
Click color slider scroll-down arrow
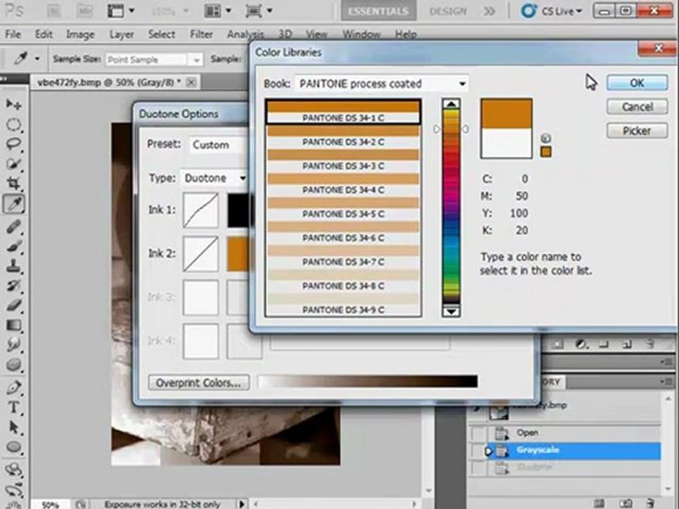point(451,311)
